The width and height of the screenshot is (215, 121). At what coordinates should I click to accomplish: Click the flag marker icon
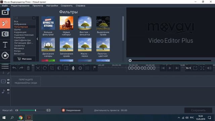point(94,68)
